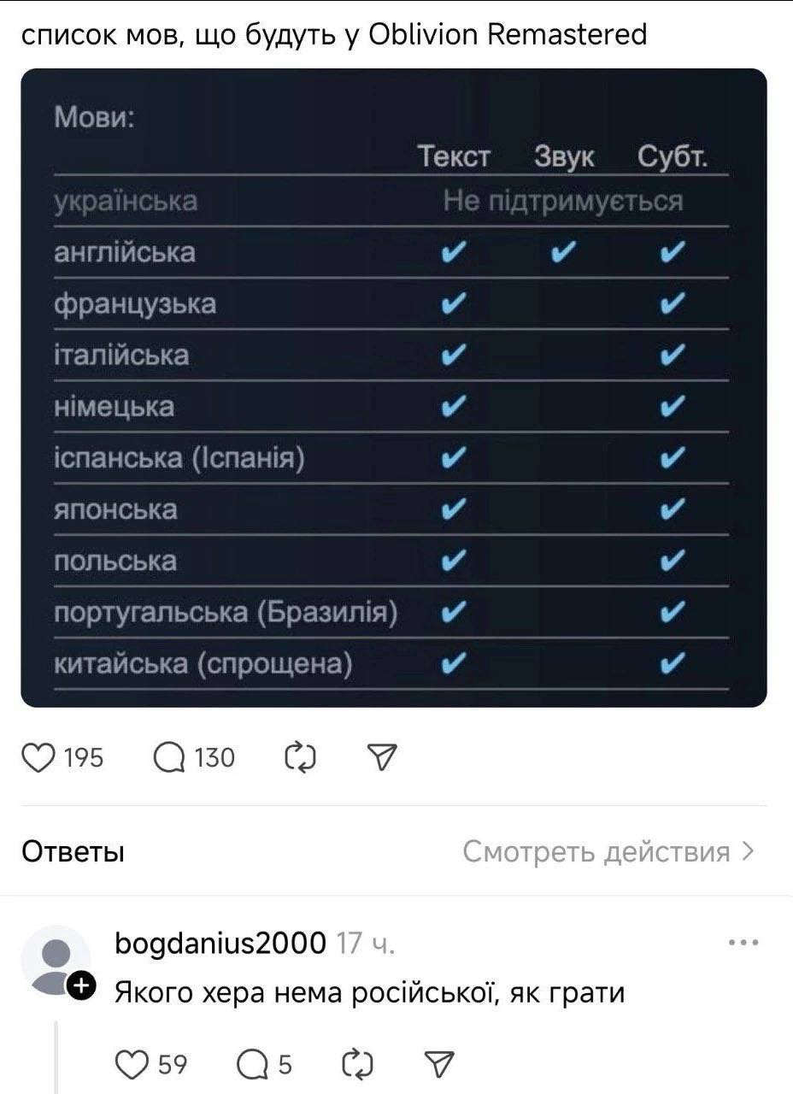Click the 59 likes count on the reply
The width and height of the screenshot is (793, 1094).
click(173, 1065)
